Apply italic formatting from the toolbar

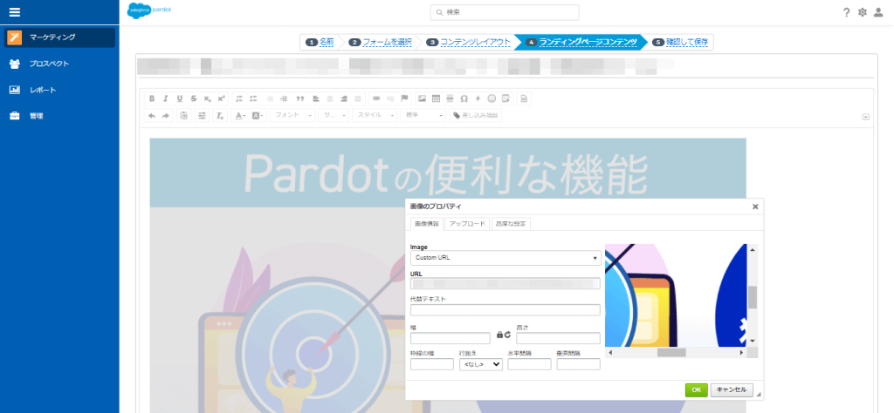pyautogui.click(x=166, y=98)
